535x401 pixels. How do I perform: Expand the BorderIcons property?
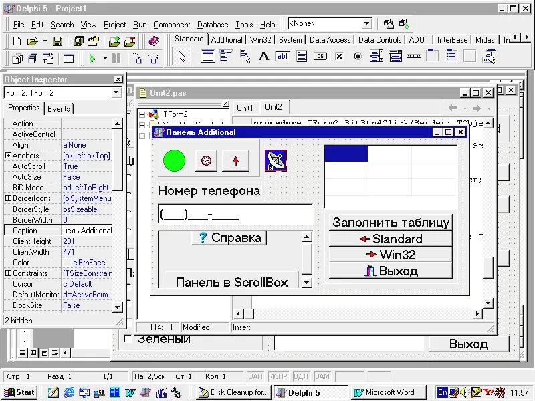[8, 198]
